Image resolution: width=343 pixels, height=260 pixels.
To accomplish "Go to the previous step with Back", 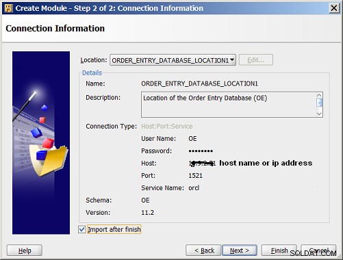I will (203, 250).
